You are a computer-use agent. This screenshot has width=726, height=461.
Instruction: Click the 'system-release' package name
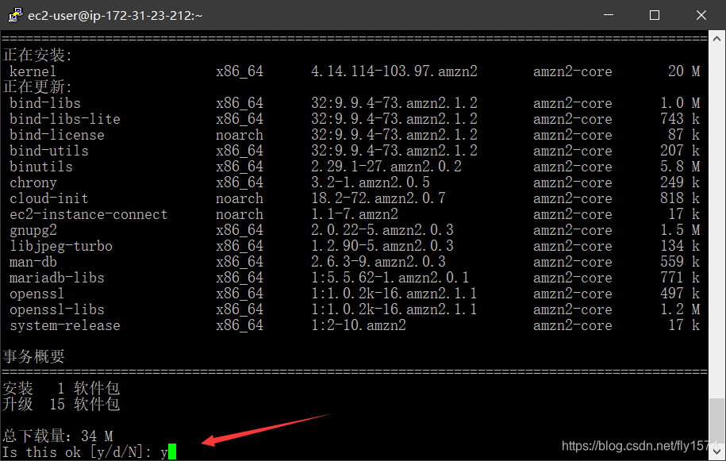(x=65, y=325)
